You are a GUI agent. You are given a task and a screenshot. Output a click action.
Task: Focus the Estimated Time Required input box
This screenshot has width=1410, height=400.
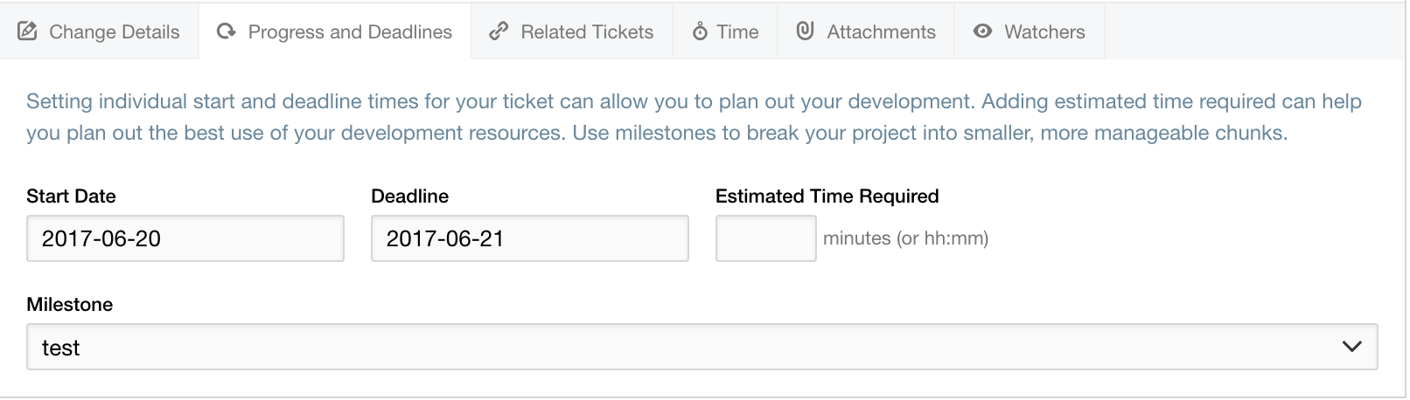click(766, 238)
